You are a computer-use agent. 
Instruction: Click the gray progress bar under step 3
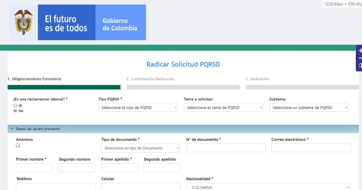[x=302, y=87]
